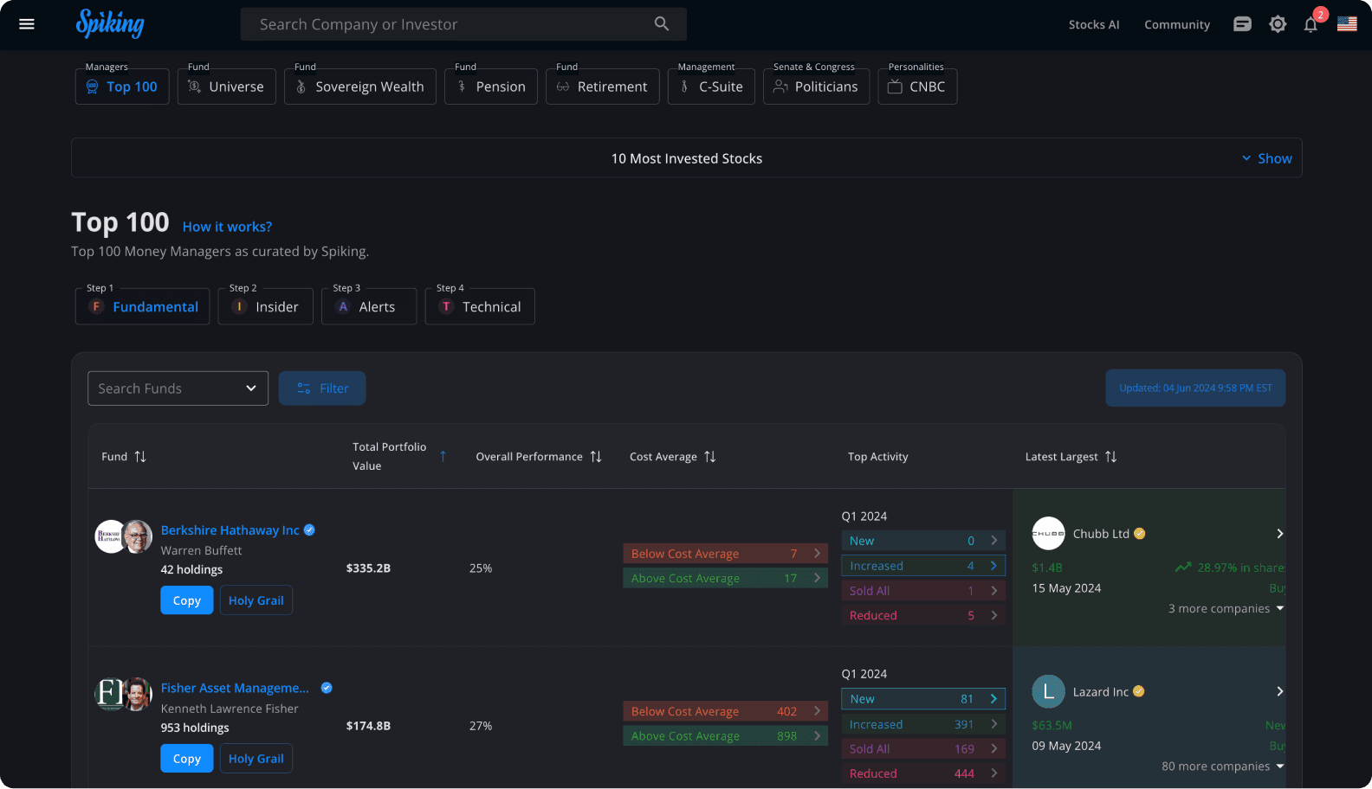
Task: Sort by Latest Largest arrows
Action: [1111, 457]
